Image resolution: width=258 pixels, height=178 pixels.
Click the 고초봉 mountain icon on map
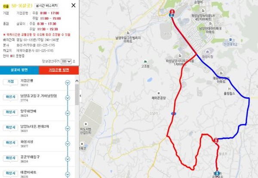pos(145,61)
